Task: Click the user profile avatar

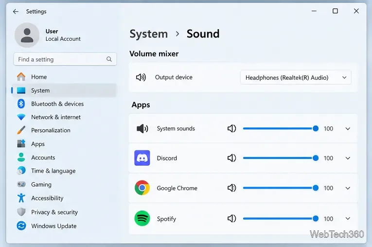Action: pos(27,35)
